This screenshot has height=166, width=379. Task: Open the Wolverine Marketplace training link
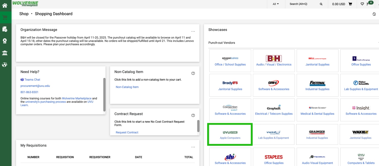tap(77, 98)
